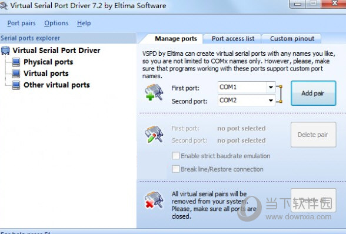Click inside the First port COM1 text field

(242, 88)
